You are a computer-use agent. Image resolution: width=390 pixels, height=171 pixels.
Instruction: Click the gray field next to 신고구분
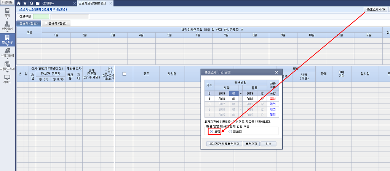tap(70, 17)
